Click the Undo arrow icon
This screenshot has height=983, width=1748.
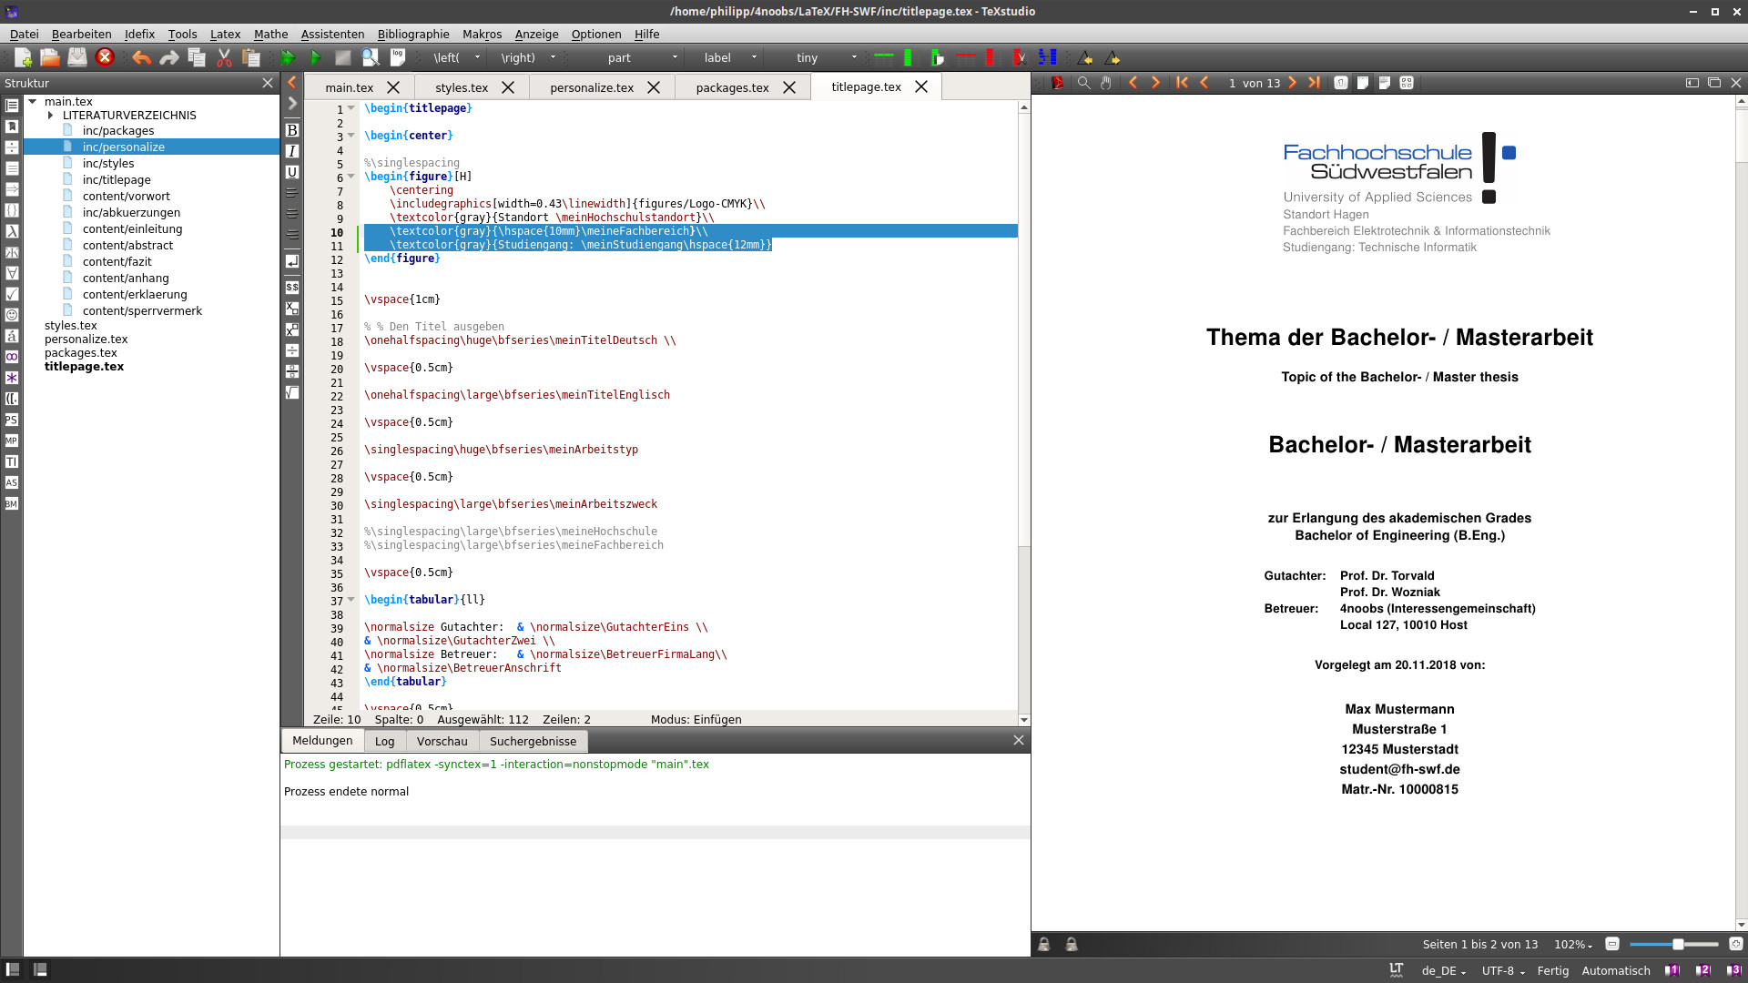[141, 57]
